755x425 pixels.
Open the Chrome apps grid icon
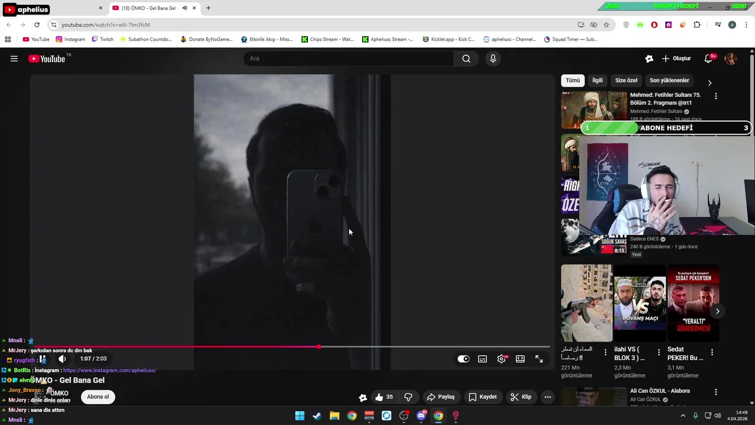8,40
